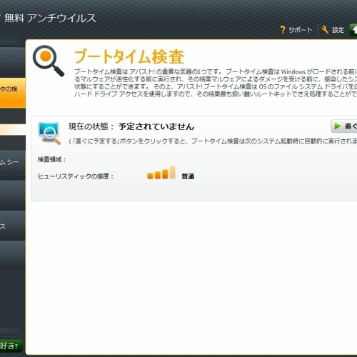Click the 無料 アンチウイルス title text
Screen dimensions: 357x357
[50, 18]
